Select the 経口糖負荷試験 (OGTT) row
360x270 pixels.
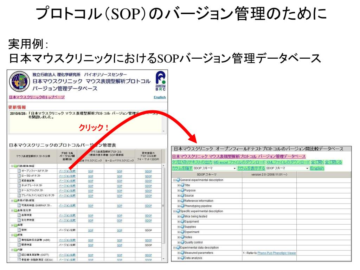(85, 255)
